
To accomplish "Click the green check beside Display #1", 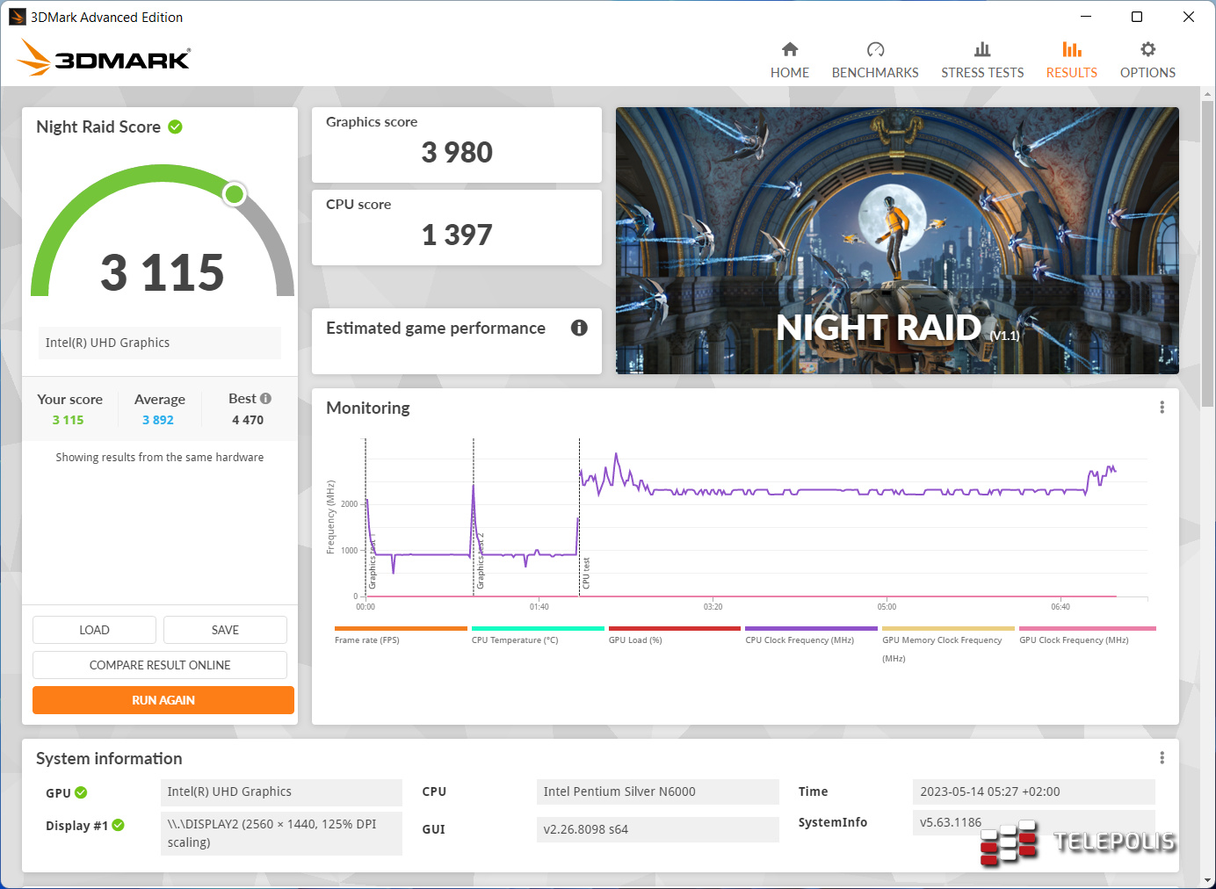I will 119,825.
